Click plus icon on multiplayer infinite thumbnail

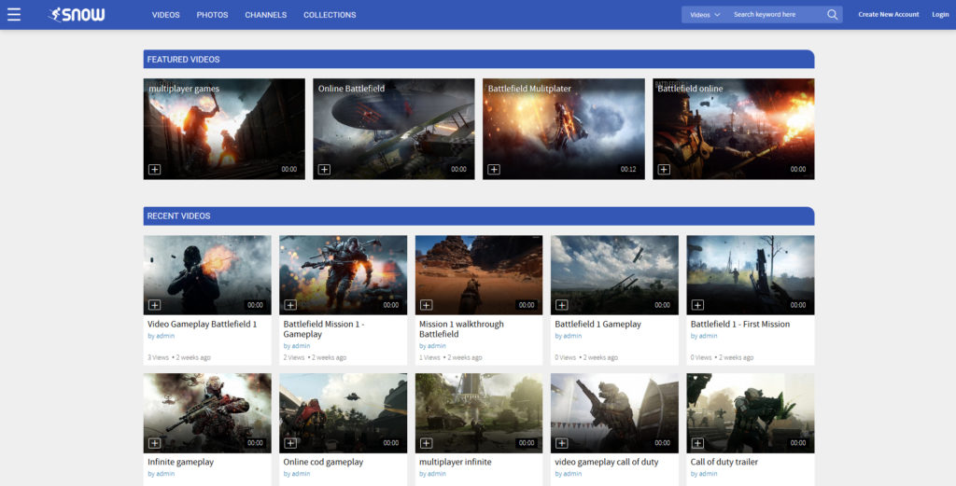point(426,443)
